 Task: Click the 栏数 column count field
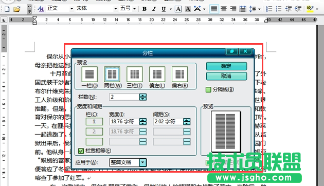(x=124, y=97)
